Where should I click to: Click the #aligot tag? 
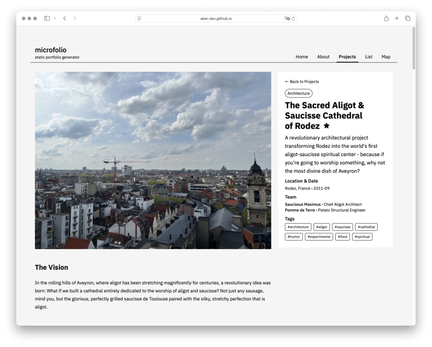(321, 227)
